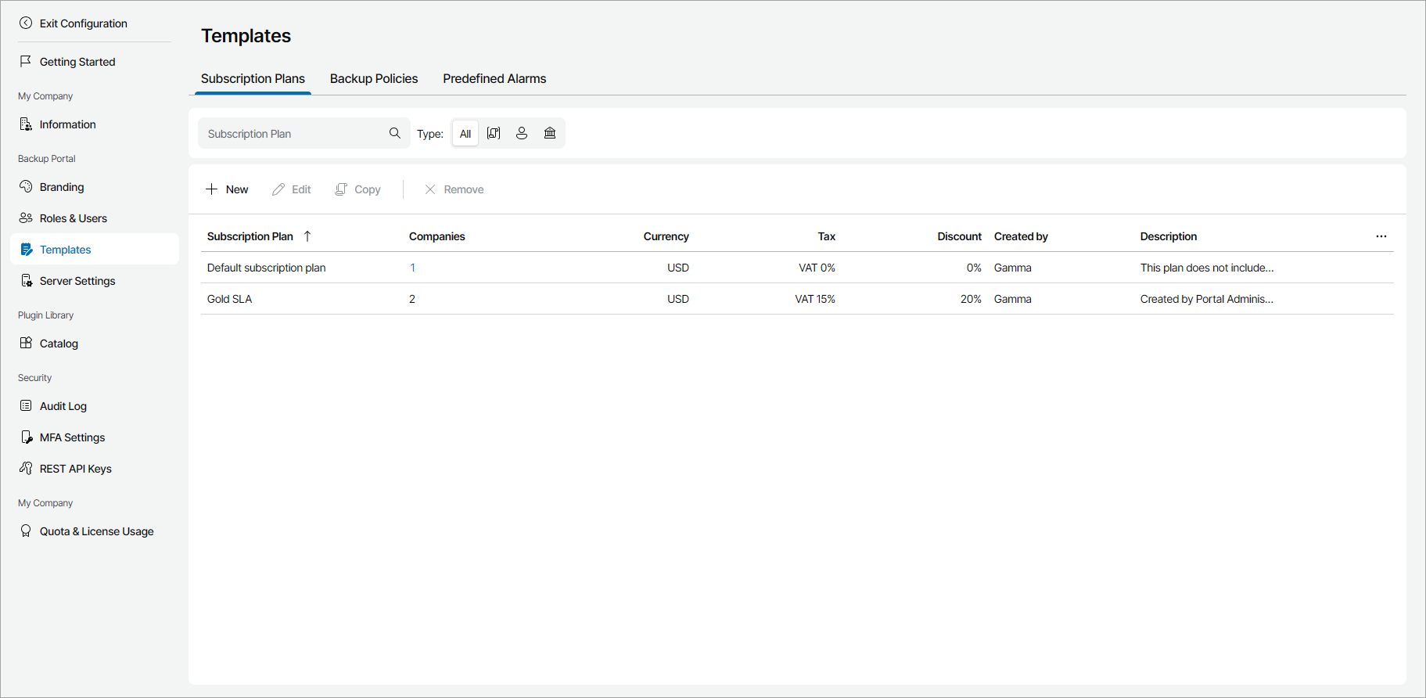This screenshot has height=698, width=1426.
Task: Click the Copy icon in toolbar
Action: coord(341,189)
